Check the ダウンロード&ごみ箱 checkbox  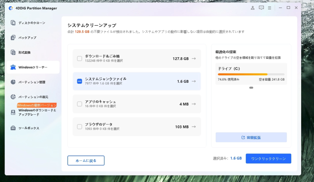click(x=79, y=59)
